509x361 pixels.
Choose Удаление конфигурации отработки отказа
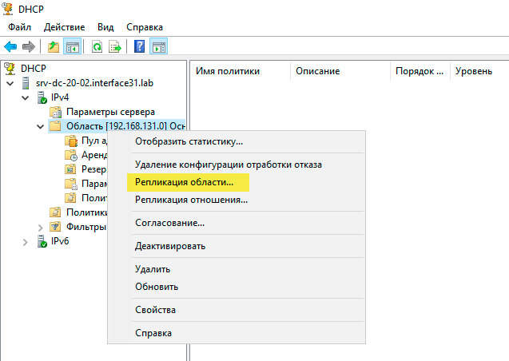click(x=237, y=165)
